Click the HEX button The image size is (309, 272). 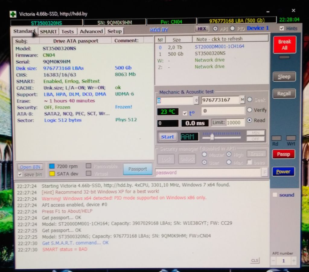click(x=202, y=29)
